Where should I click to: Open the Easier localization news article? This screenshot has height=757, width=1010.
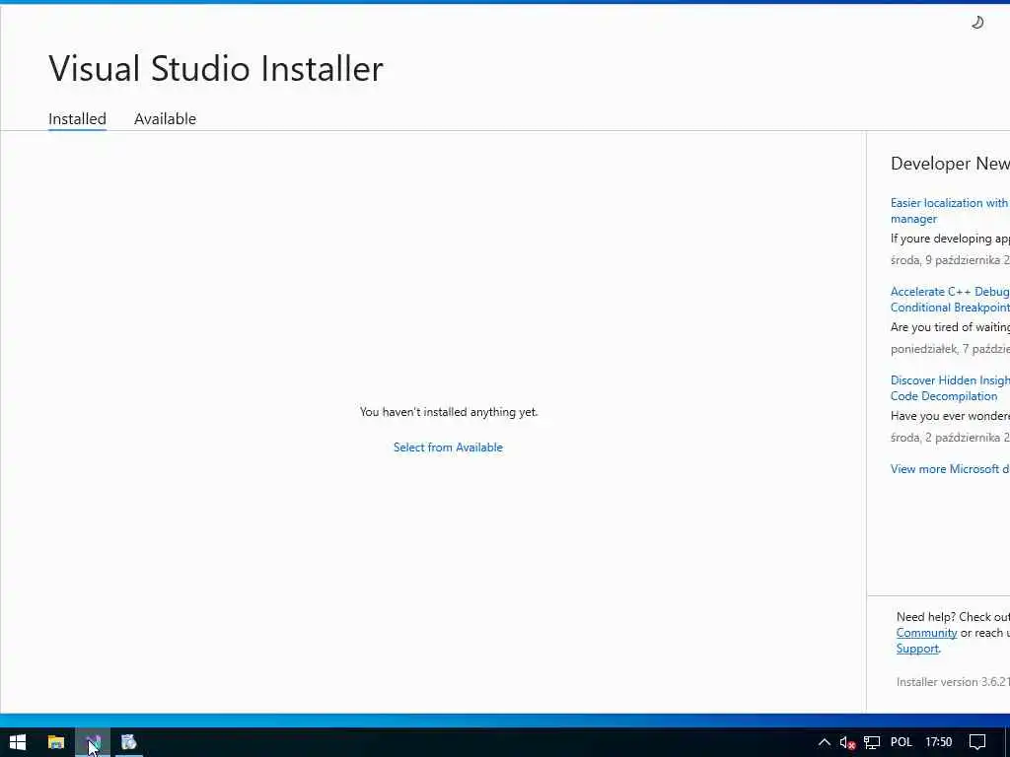click(950, 211)
